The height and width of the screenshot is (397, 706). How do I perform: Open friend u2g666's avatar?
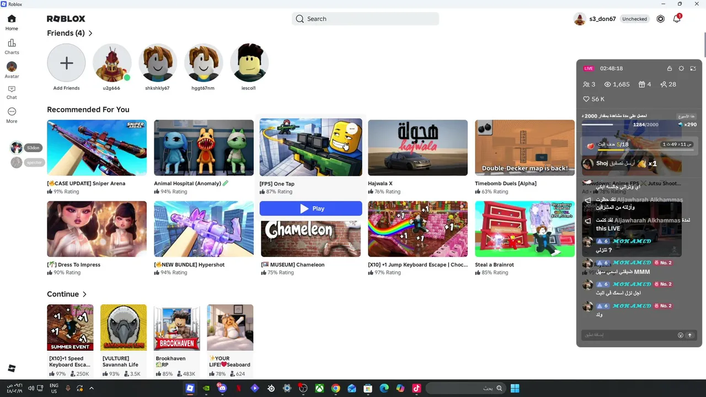point(111,63)
